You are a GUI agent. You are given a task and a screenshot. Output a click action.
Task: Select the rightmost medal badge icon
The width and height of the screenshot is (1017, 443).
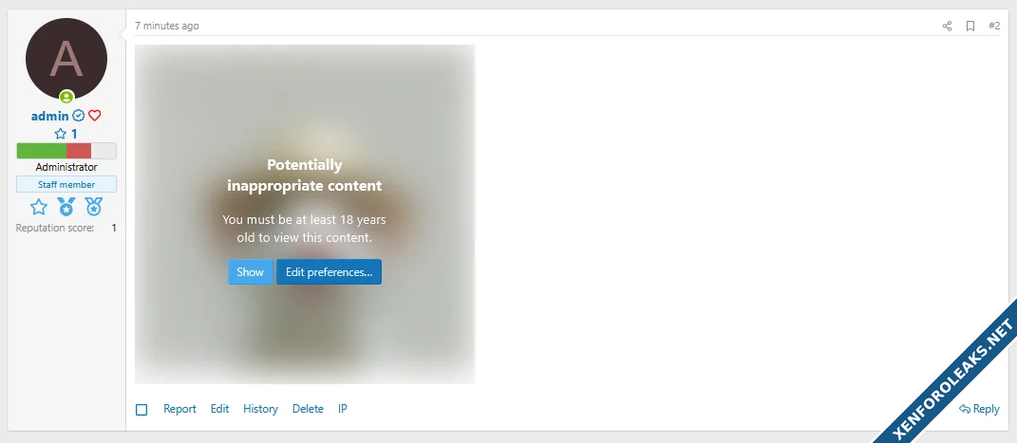[94, 207]
